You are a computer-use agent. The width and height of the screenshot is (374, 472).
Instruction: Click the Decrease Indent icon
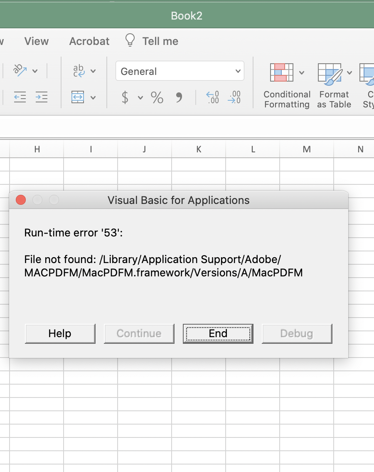tap(20, 97)
